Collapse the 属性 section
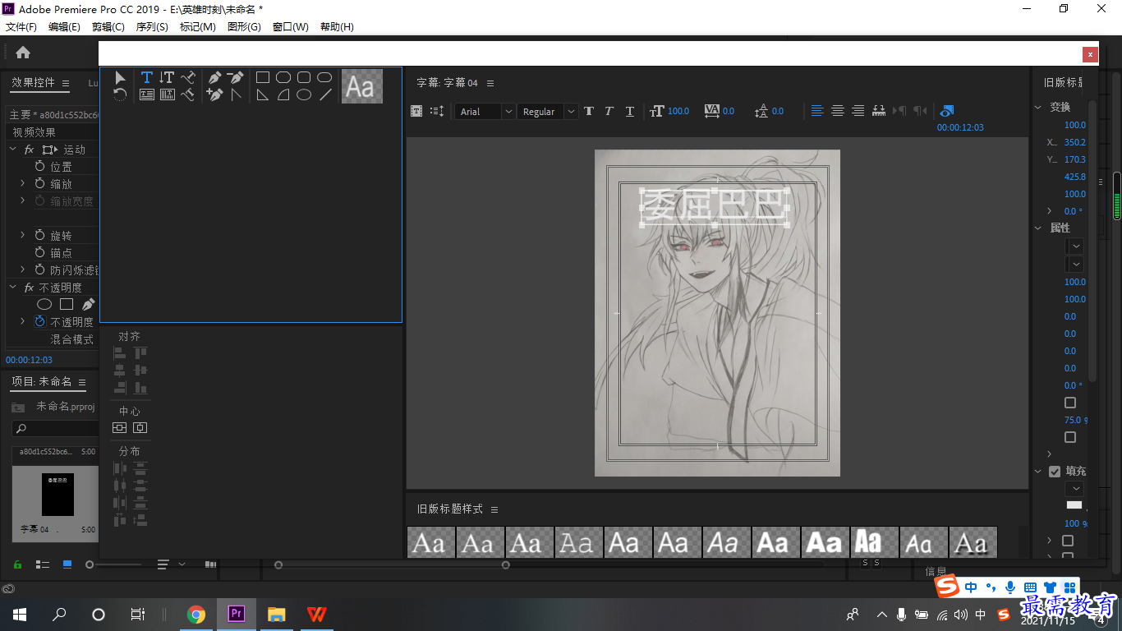The image size is (1122, 631). 1038,228
